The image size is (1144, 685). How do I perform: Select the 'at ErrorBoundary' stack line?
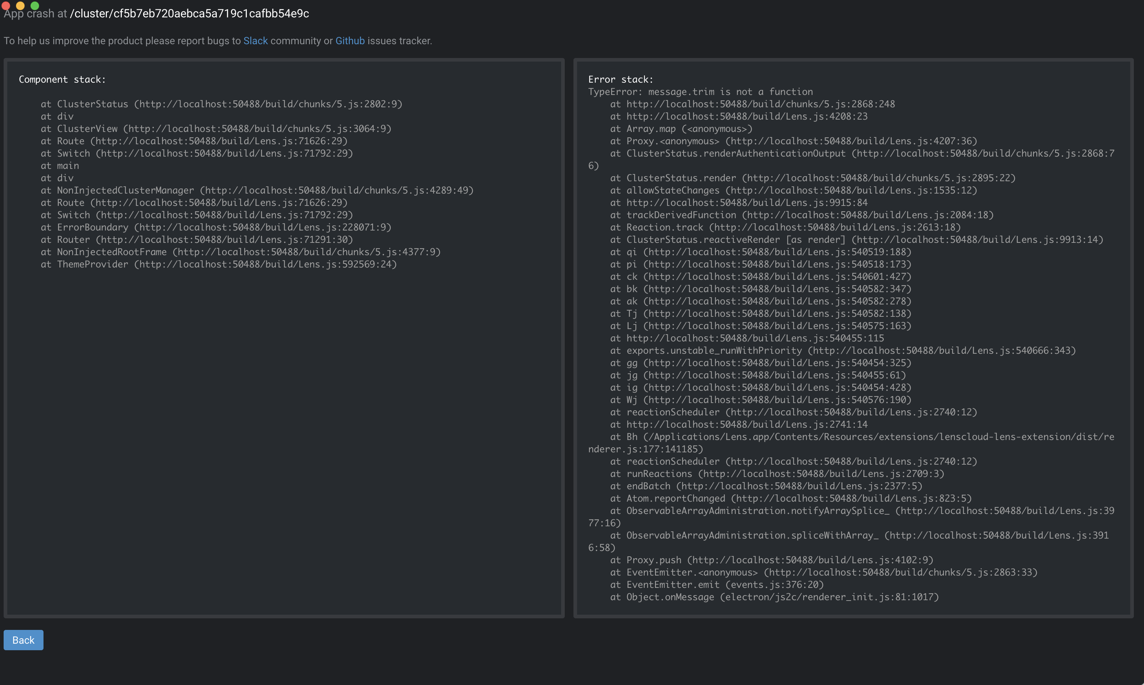point(216,227)
